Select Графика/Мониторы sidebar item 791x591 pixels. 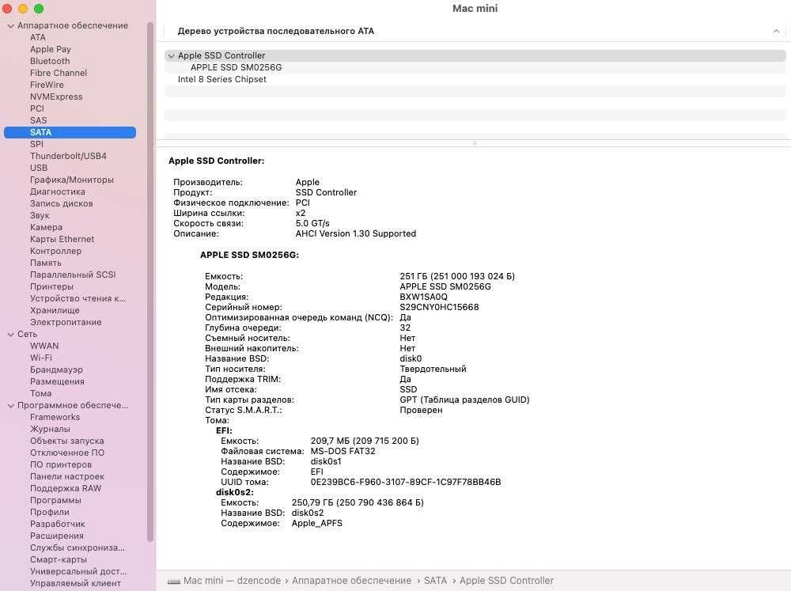72,180
